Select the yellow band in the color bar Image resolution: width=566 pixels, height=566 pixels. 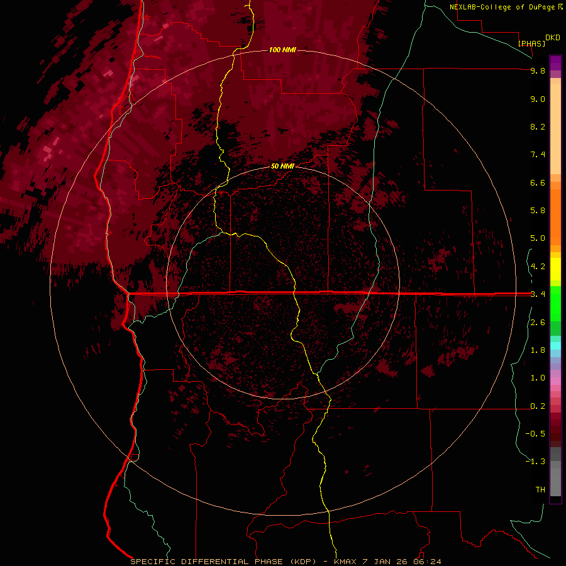(555, 269)
